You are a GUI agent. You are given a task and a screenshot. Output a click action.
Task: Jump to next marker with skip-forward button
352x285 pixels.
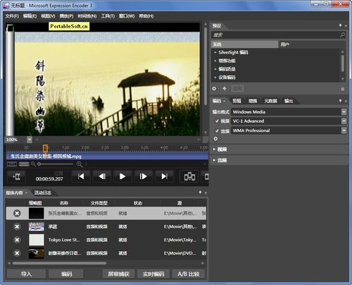[164, 176]
